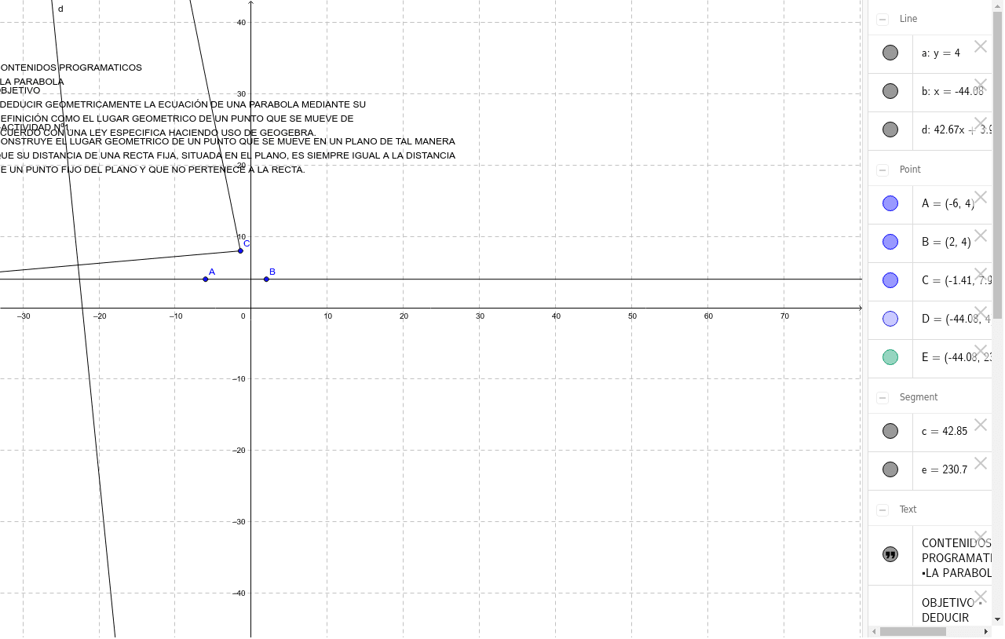Screen dimensions: 1005x639
Task: Toggle visibility of point D = (-44.08
Action: 890,319
